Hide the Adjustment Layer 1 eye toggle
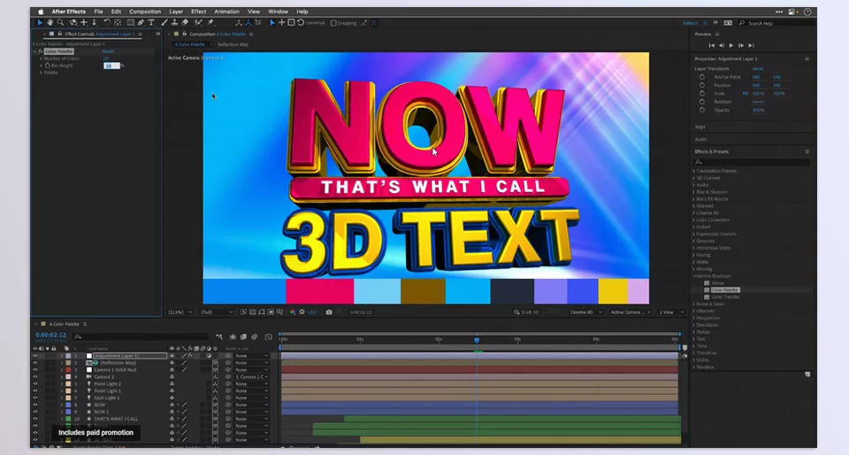The width and height of the screenshot is (849, 455). tap(35, 356)
